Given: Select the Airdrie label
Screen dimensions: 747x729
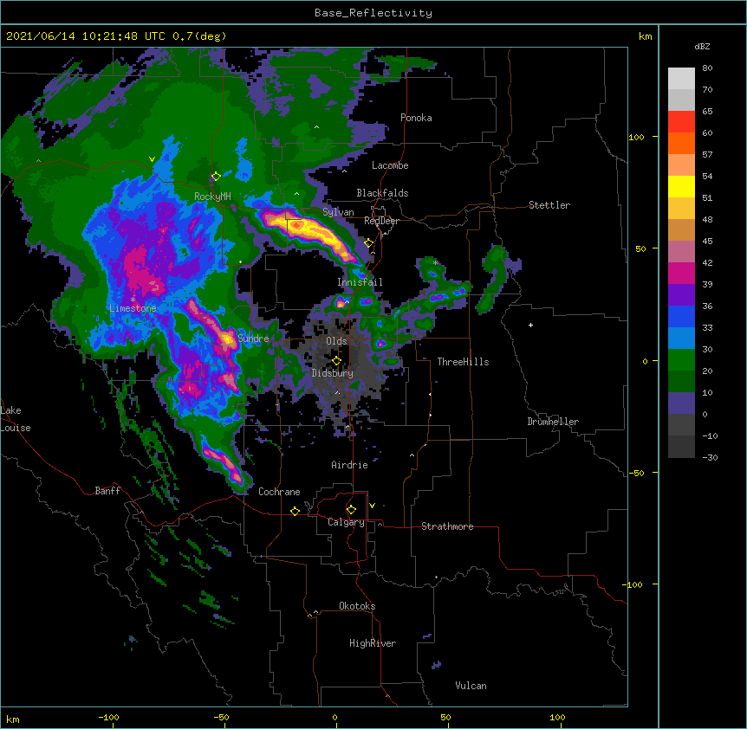Looking at the screenshot, I should click(x=350, y=465).
